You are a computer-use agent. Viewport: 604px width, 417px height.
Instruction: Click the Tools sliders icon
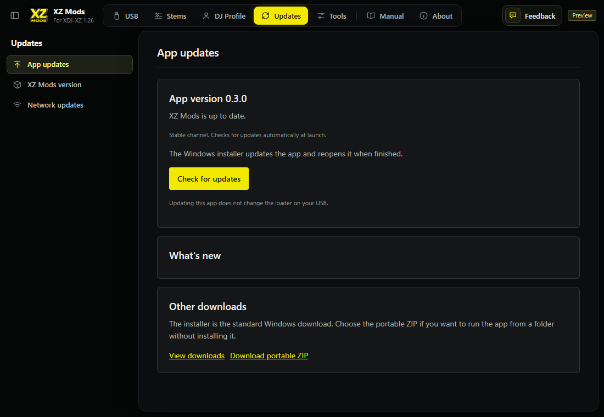tap(321, 16)
